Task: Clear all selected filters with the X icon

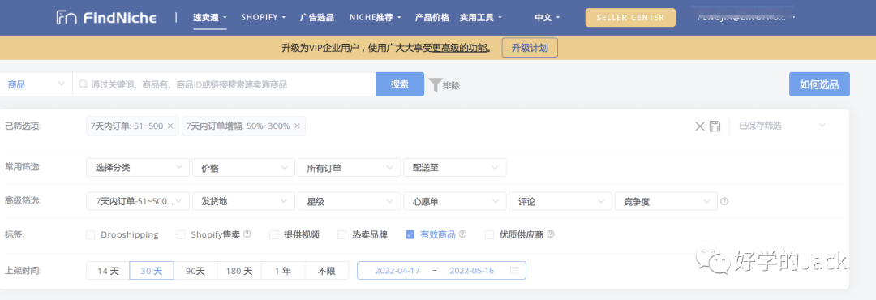Action: click(x=699, y=126)
